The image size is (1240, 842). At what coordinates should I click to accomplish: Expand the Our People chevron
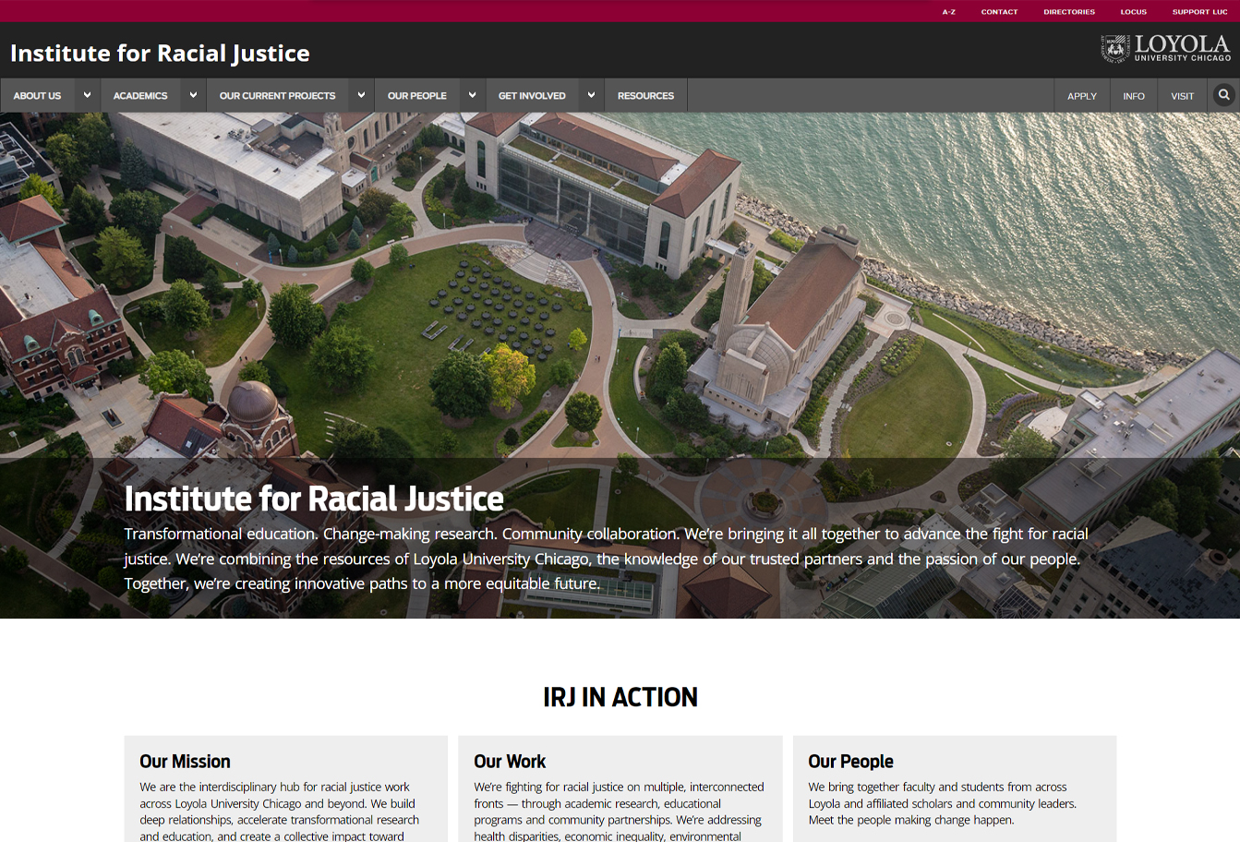(472, 95)
